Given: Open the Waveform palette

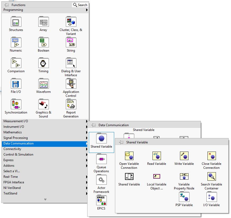Looking at the screenshot, I should [x=43, y=84].
